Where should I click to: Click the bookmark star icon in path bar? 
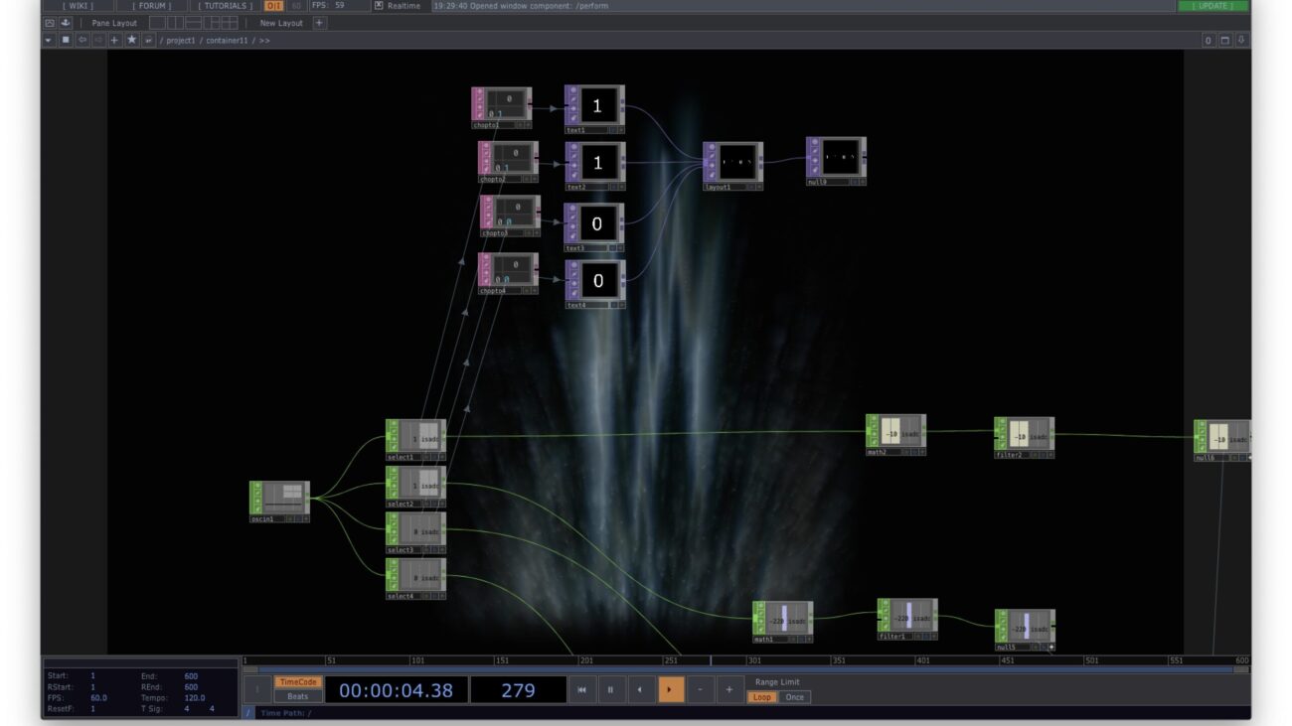[x=131, y=40]
